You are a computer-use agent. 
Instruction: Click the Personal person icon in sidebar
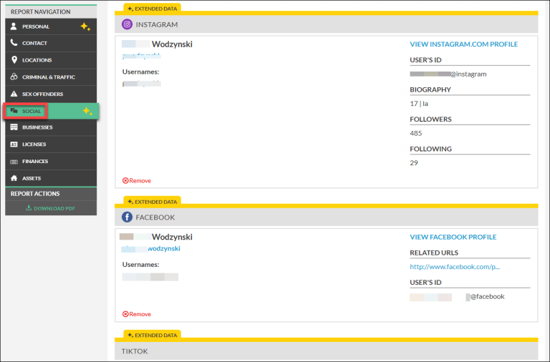pyautogui.click(x=14, y=26)
